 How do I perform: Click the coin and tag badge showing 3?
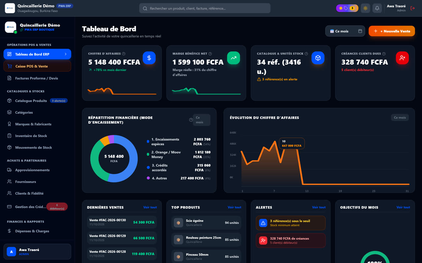(x=347, y=8)
